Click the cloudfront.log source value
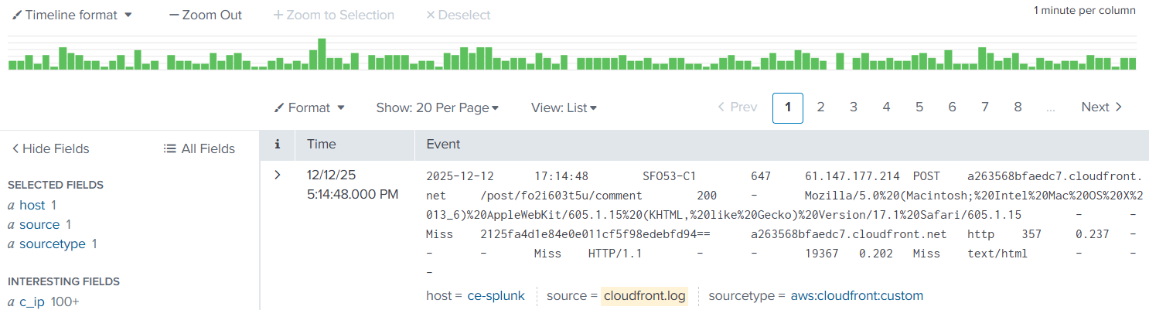This screenshot has height=310, width=1149. pyautogui.click(x=645, y=295)
